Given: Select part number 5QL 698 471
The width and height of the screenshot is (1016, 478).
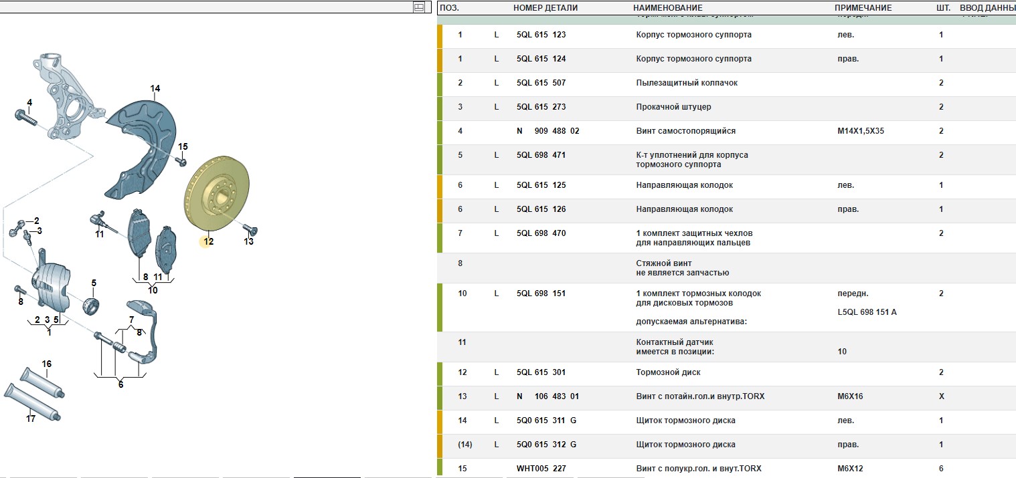Looking at the screenshot, I should click(541, 155).
